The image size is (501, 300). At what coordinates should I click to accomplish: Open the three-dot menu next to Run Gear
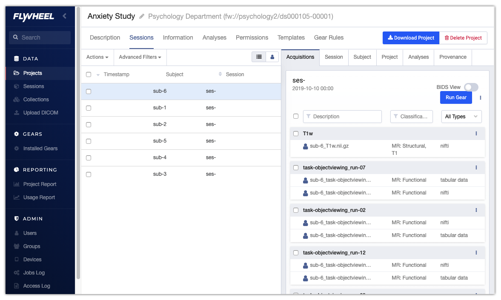tap(480, 98)
